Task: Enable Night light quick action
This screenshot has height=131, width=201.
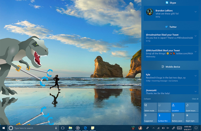Action: click(192, 118)
